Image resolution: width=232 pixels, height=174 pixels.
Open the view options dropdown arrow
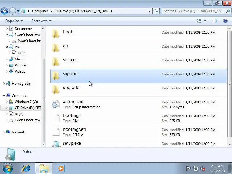coord(205,21)
